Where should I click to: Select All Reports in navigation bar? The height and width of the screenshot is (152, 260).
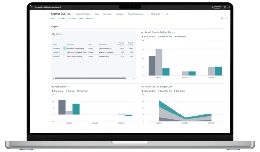pyautogui.click(x=156, y=14)
